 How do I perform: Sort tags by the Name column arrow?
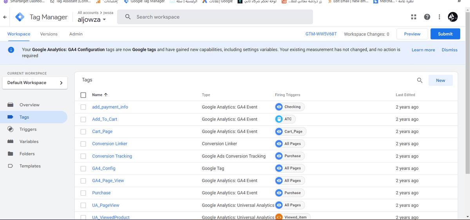(106, 95)
